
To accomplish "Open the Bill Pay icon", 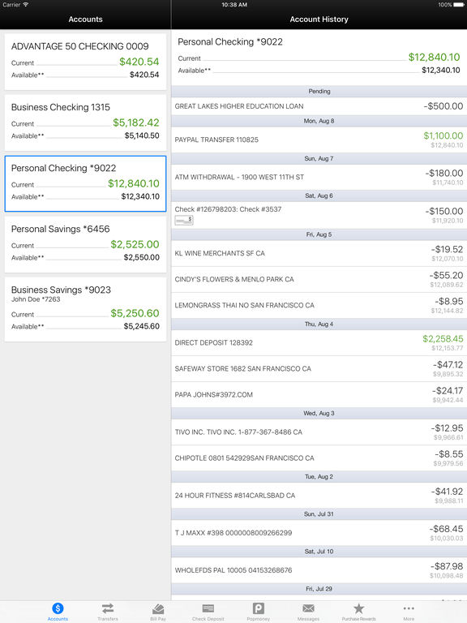I will 158,608.
